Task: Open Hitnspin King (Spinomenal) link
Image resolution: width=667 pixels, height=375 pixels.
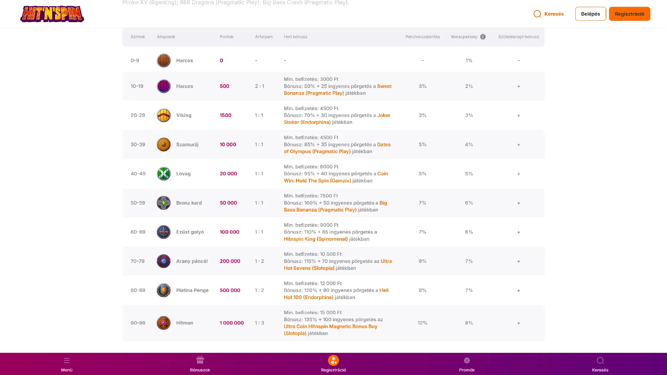Action: click(x=316, y=239)
